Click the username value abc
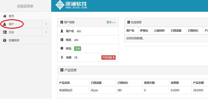The height and width of the screenshot is (104, 208). tap(79, 31)
